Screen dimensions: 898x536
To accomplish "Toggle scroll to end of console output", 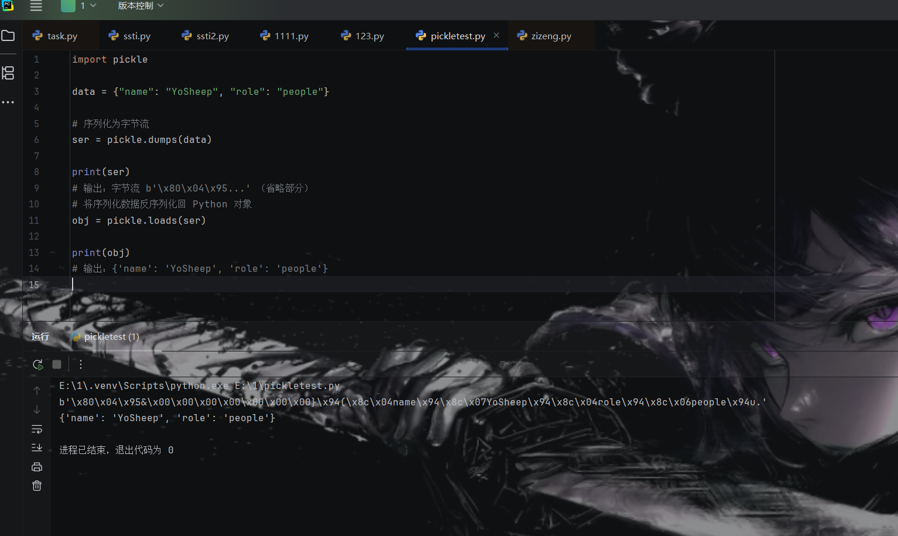I will [x=37, y=448].
